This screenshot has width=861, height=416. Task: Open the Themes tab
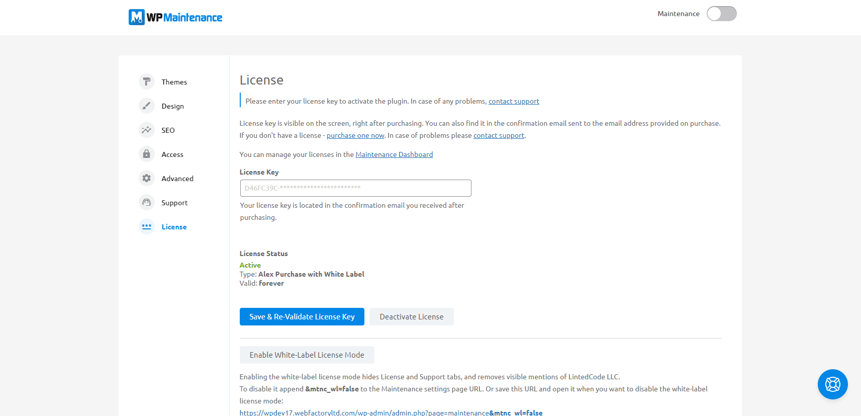tap(174, 82)
